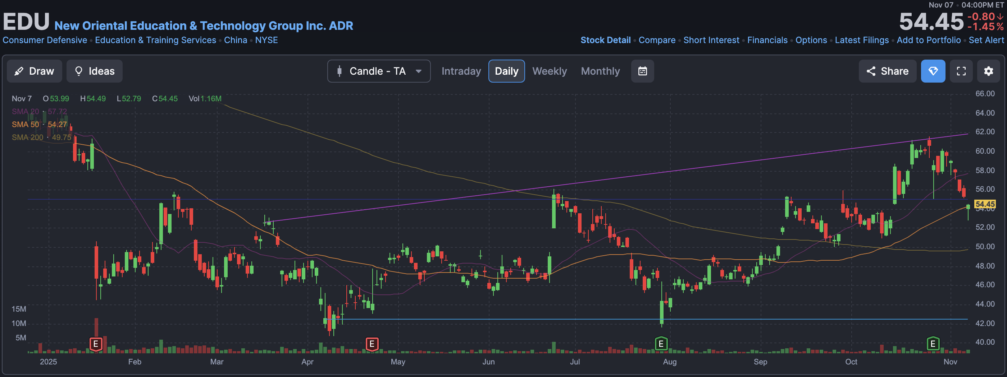The image size is (1007, 377).
Task: Click the late-October green earnings E marker
Action: 933,344
